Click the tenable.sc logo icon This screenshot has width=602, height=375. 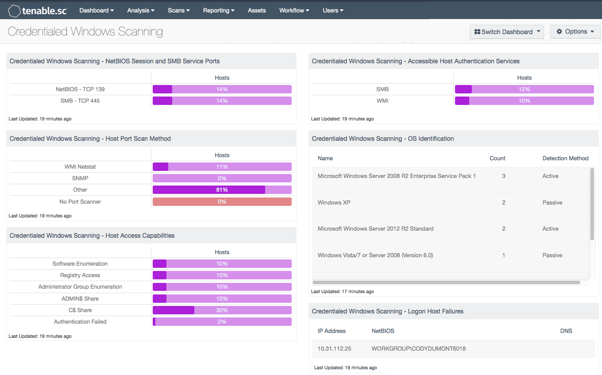[x=14, y=10]
